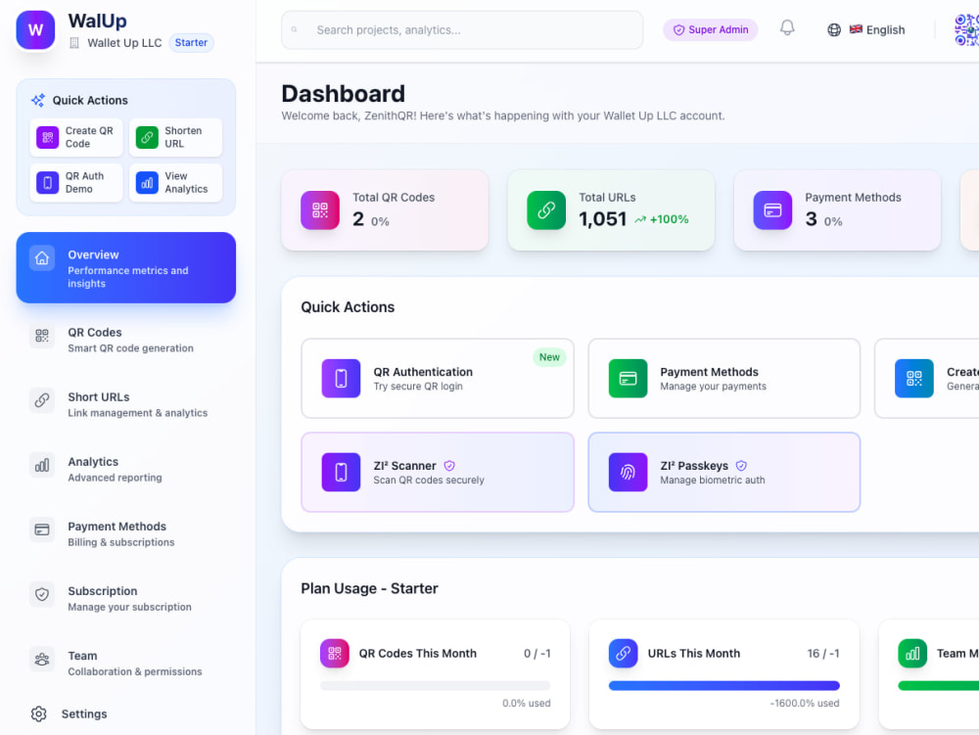Click the Team Members green chart icon
This screenshot has height=735, width=979.
click(912, 653)
